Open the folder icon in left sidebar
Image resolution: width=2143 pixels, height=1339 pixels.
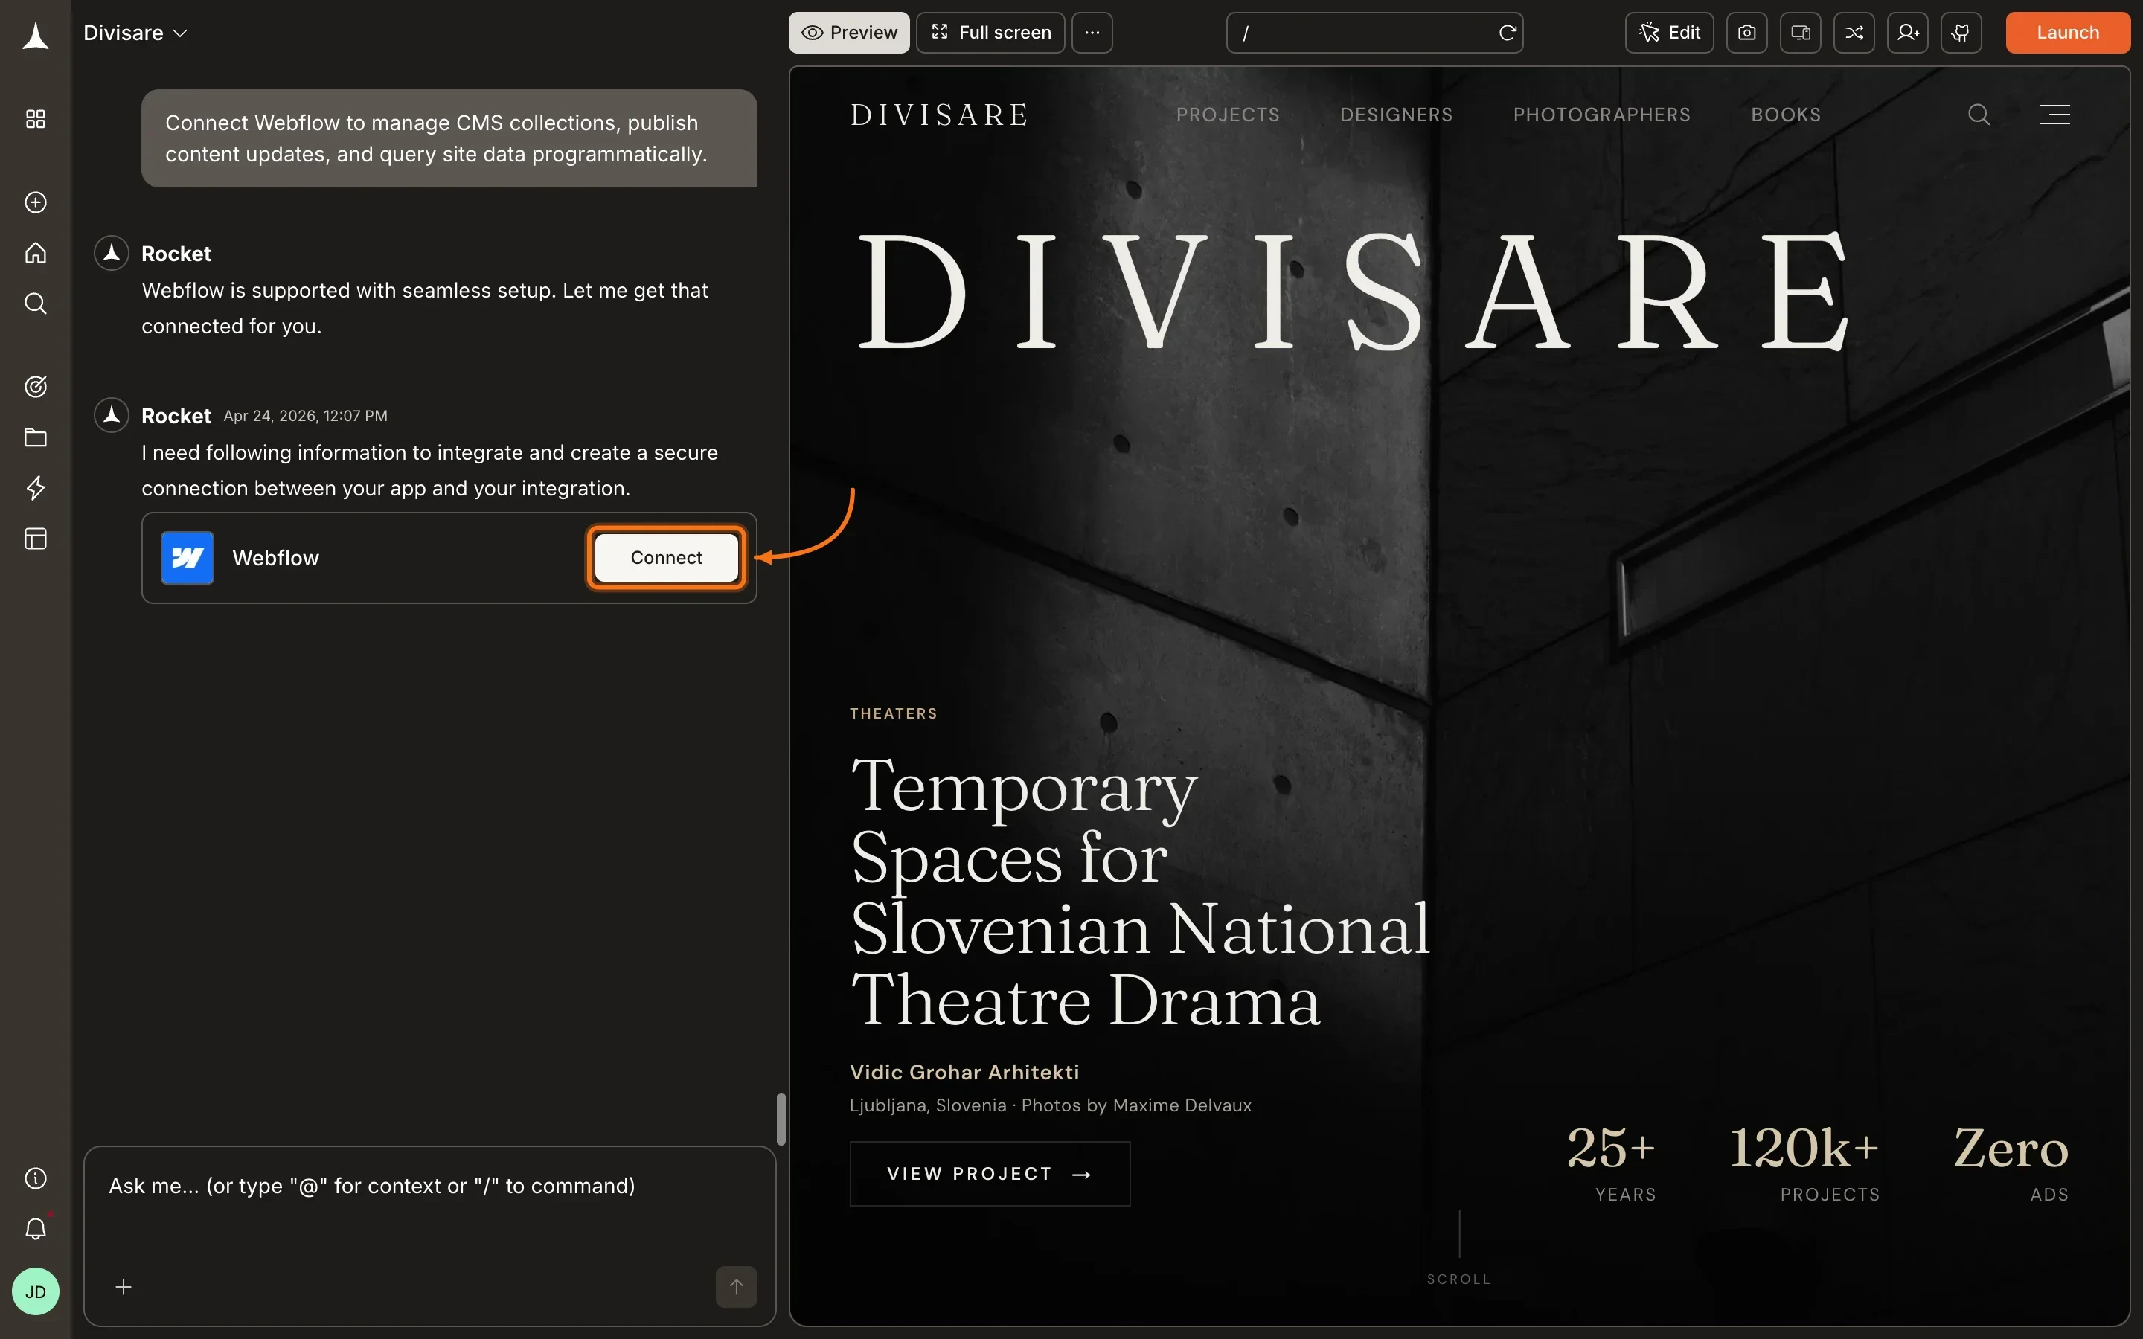36,437
